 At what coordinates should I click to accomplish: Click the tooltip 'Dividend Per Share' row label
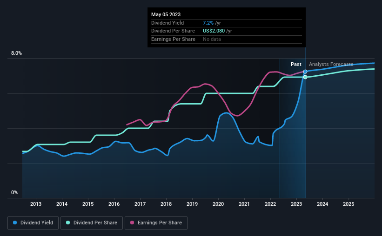pos(173,31)
